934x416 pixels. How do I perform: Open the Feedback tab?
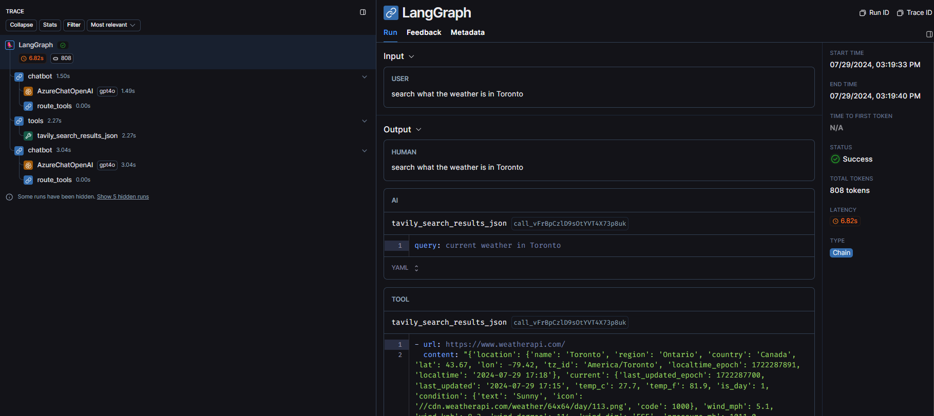pos(424,32)
